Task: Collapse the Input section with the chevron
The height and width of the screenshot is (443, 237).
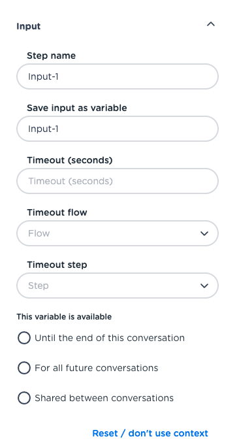Action: tap(211, 24)
